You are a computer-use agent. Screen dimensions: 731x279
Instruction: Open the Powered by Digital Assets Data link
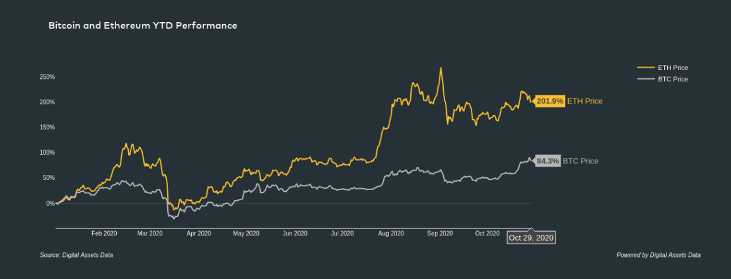658,255
